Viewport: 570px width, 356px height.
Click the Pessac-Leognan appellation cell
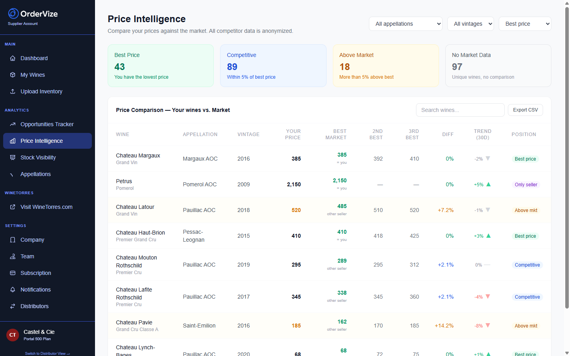194,236
